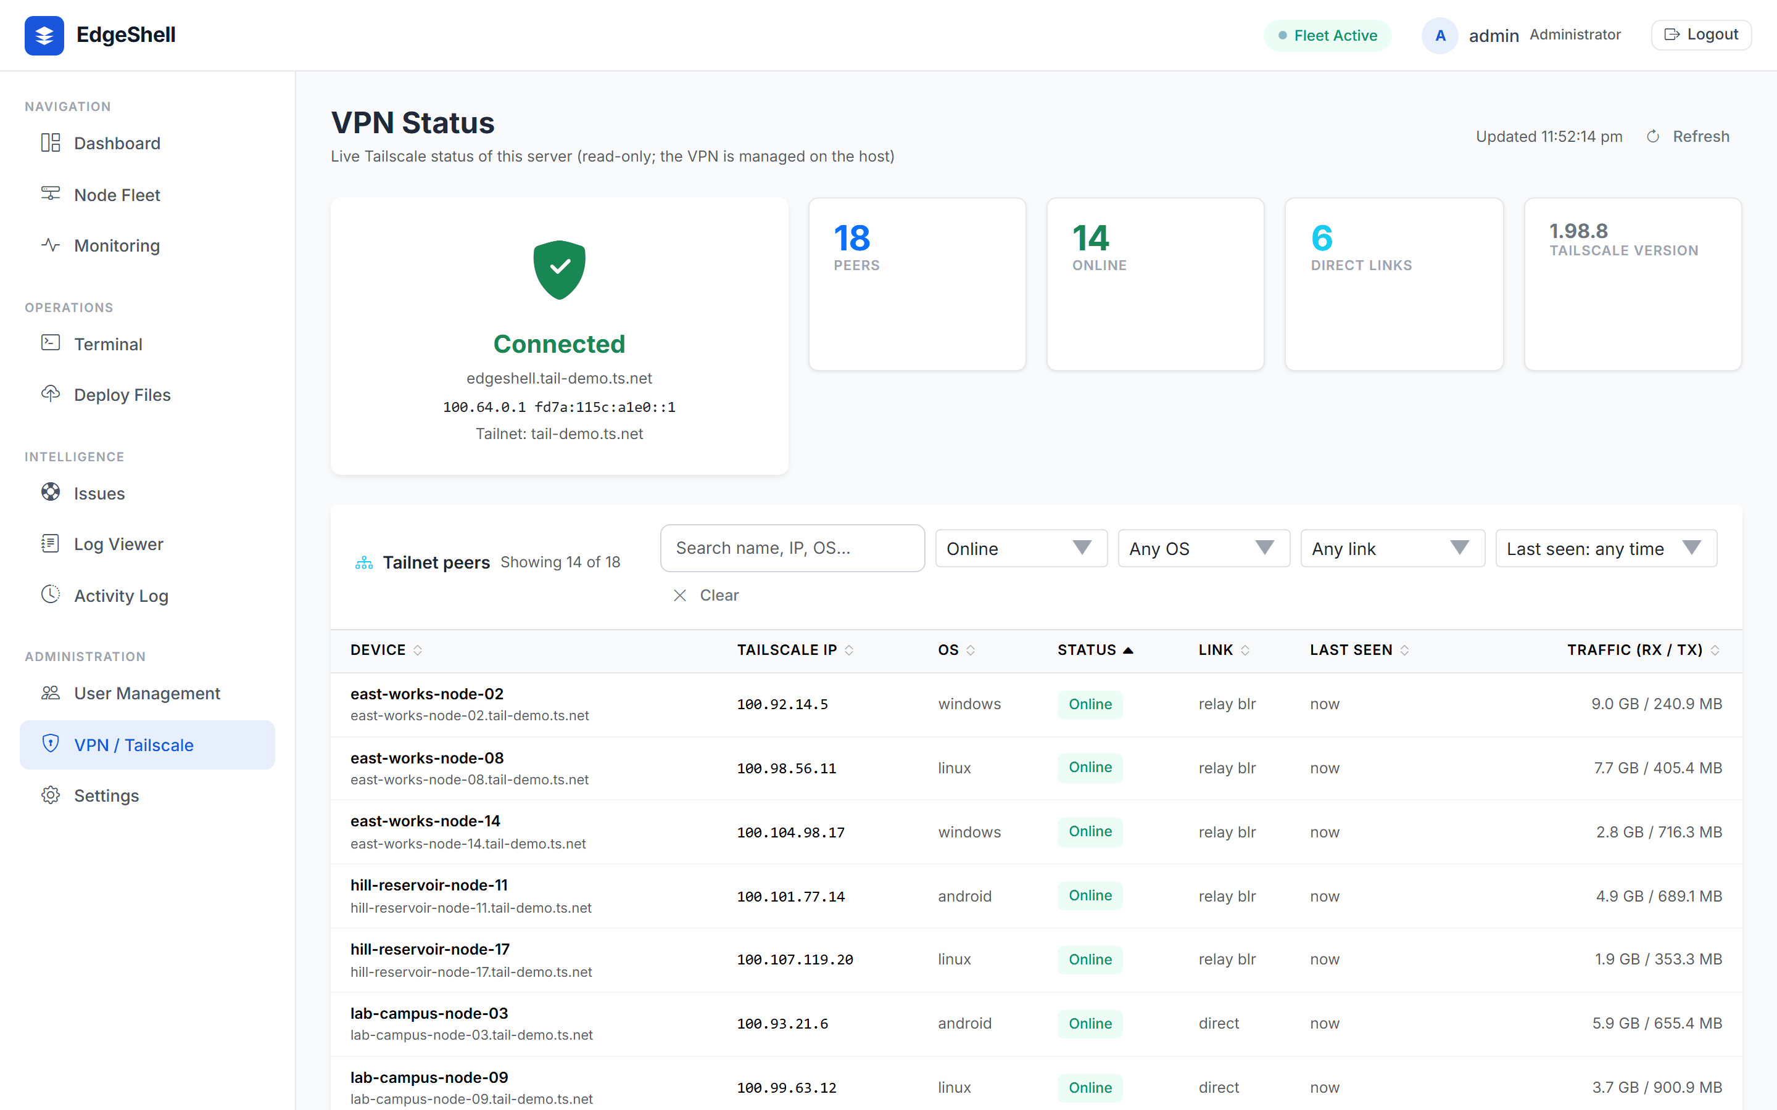The height and width of the screenshot is (1110, 1777).
Task: Click the admin avatar circle
Action: pos(1440,35)
